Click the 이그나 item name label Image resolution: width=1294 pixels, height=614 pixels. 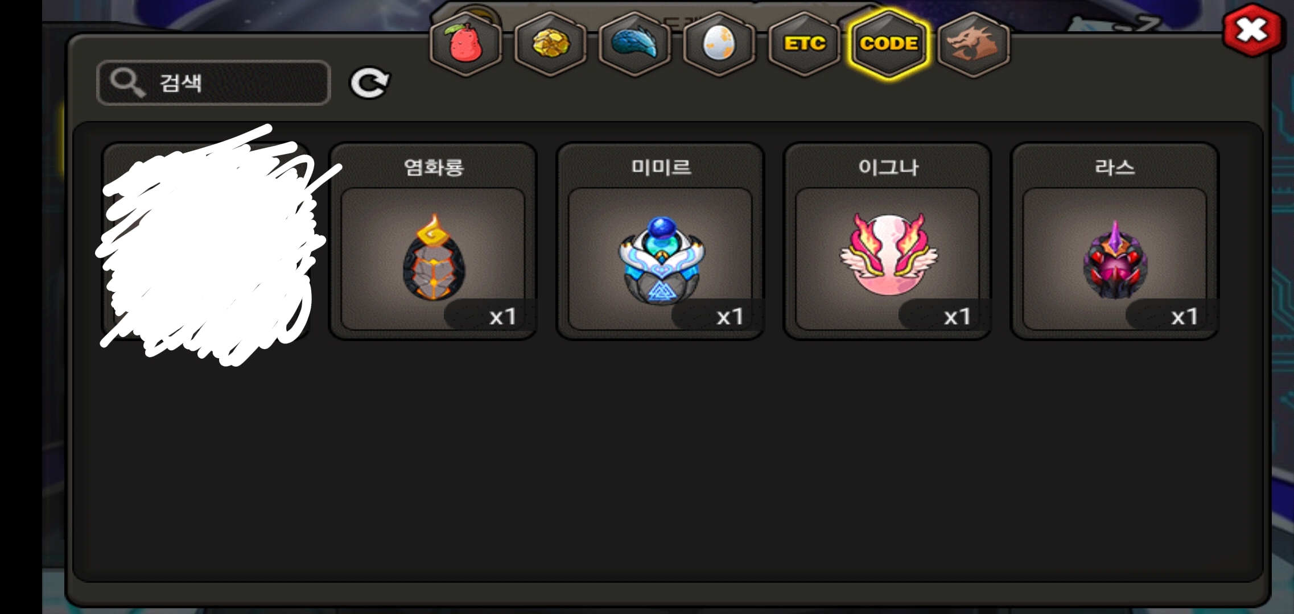pos(888,167)
